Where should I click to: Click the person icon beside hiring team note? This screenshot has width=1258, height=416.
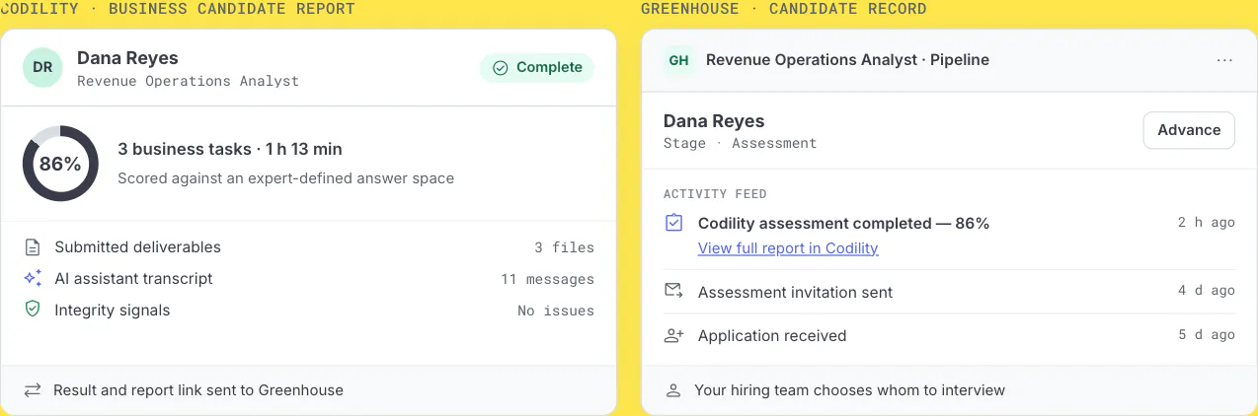point(673,390)
